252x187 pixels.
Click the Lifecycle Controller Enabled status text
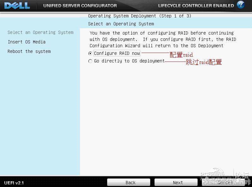(196, 6)
